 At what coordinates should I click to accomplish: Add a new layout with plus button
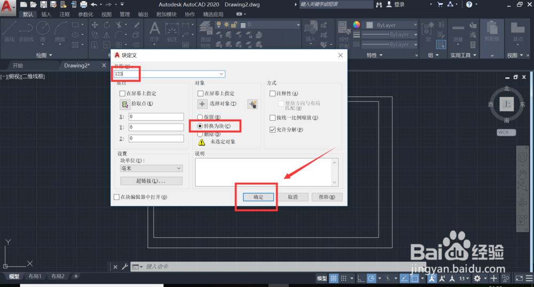click(76, 276)
